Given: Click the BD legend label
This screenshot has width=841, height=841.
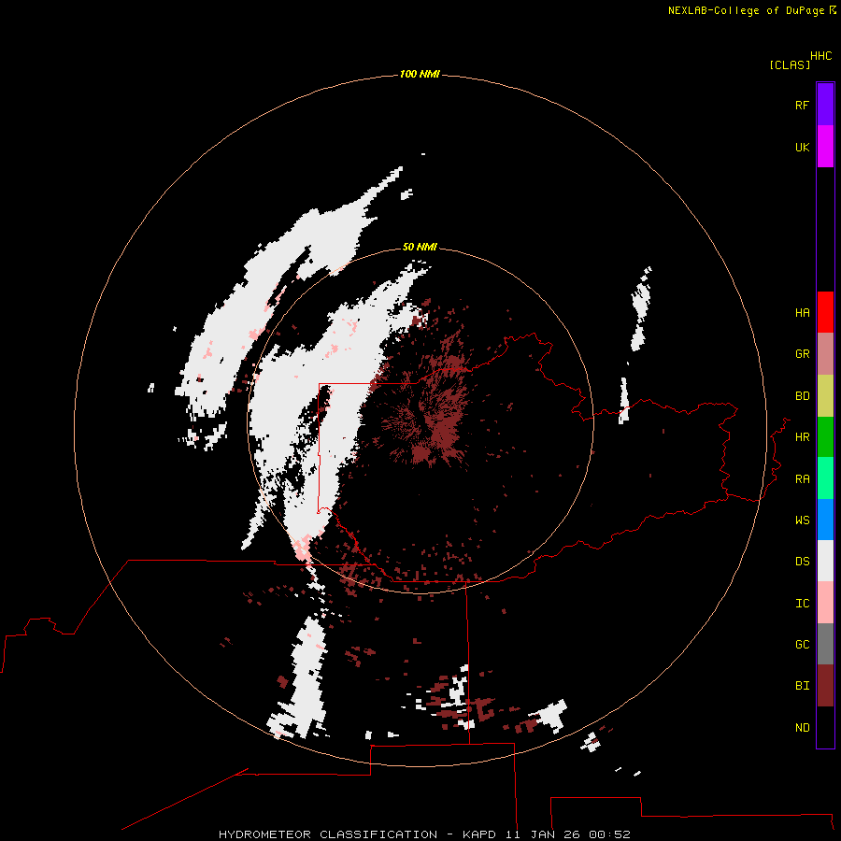Looking at the screenshot, I should [x=802, y=396].
